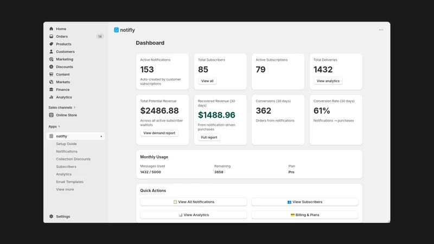Click the Settings gear icon
434x244 pixels.
pos(51,216)
